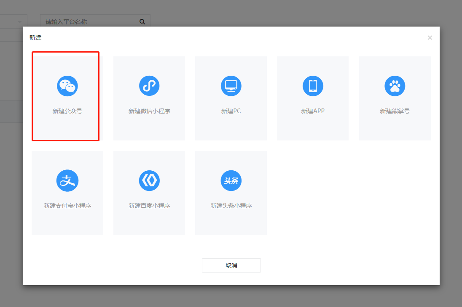Image resolution: width=462 pixels, height=307 pixels.
Task: Select the 新建支付宝小程序 label
Action: (67, 206)
